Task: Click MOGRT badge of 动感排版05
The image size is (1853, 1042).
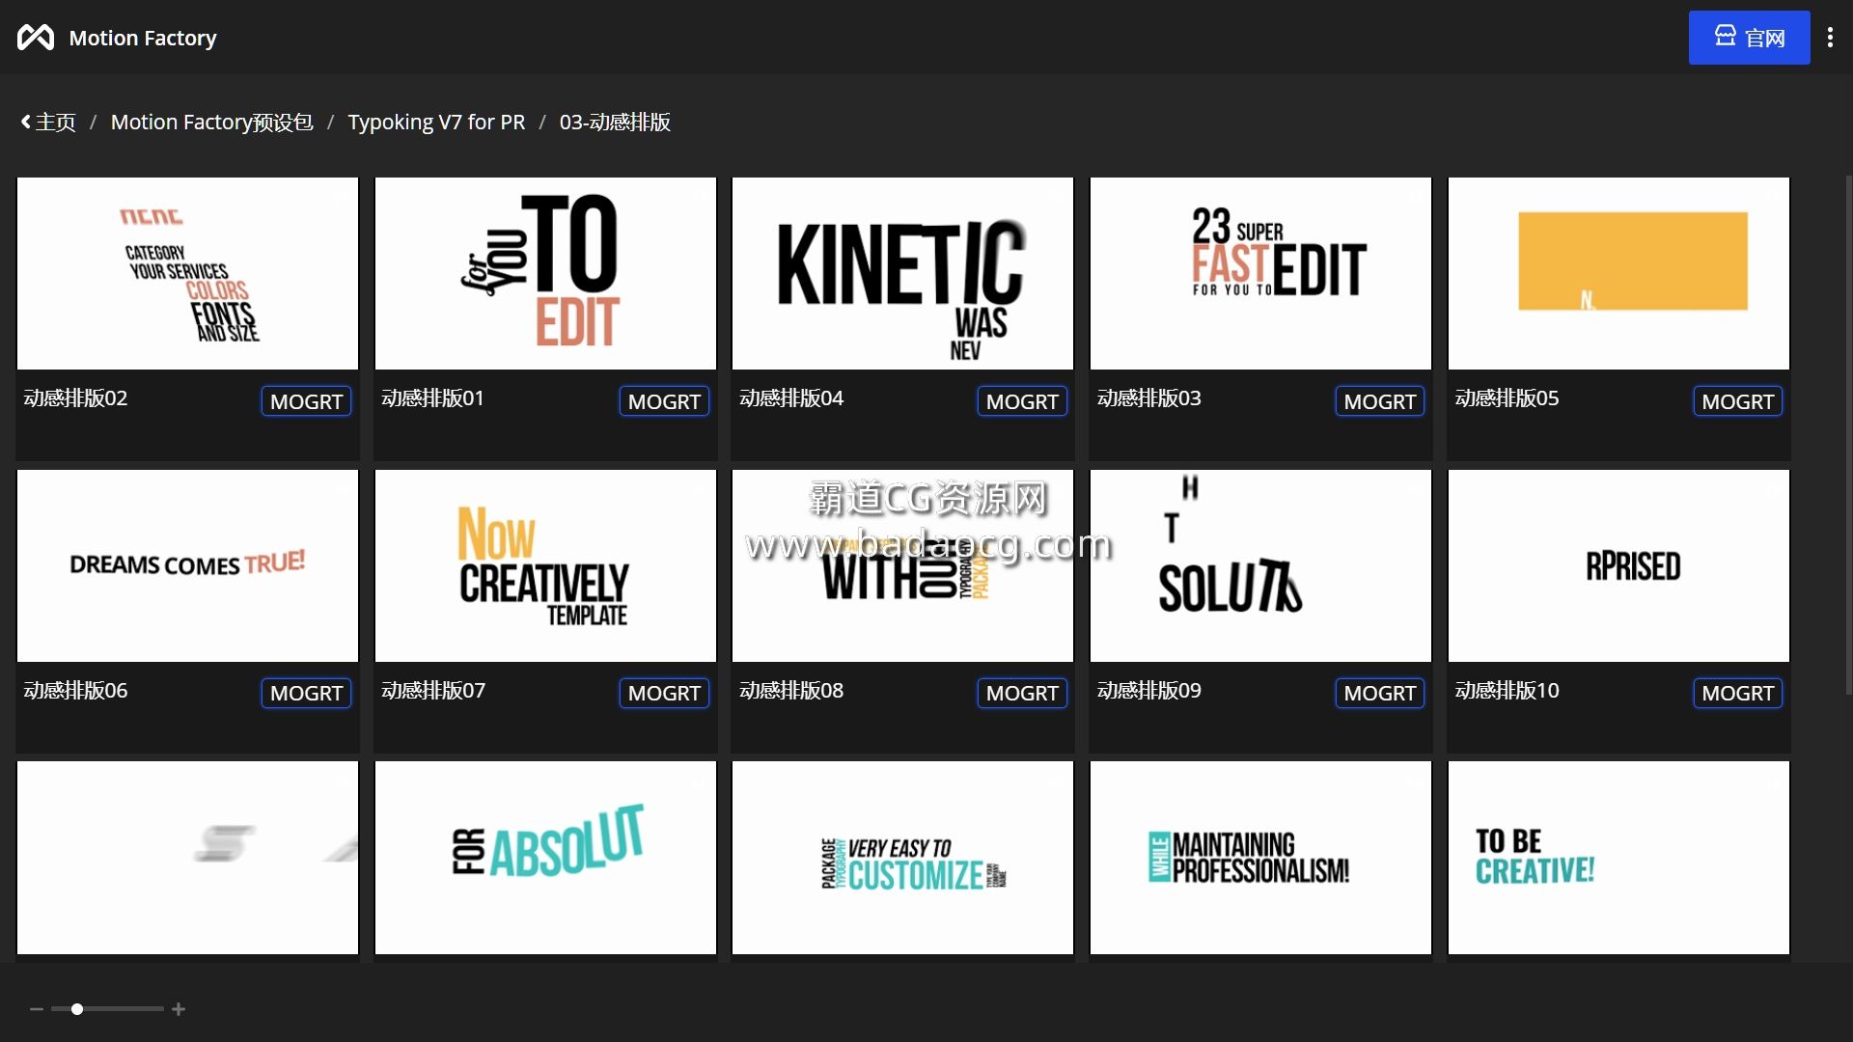Action: point(1737,401)
